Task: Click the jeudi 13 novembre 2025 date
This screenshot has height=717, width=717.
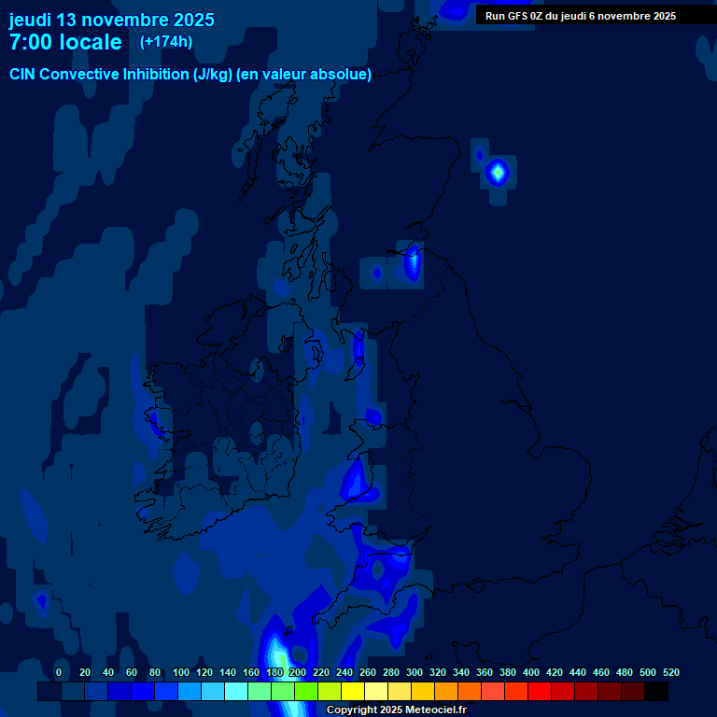Action: (111, 20)
